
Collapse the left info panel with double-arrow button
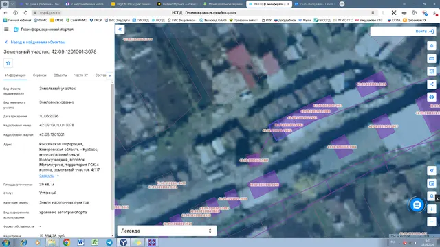pyautogui.click(x=120, y=29)
